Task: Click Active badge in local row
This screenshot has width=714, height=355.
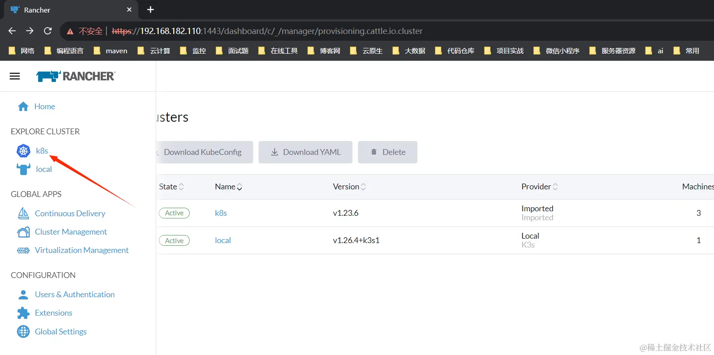Action: click(174, 240)
